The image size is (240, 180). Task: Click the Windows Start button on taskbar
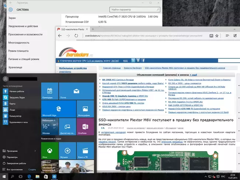click(x=4, y=177)
